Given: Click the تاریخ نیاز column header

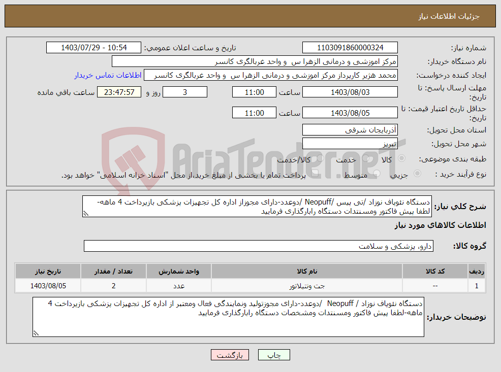Looking at the screenshot, I should click(x=48, y=271).
